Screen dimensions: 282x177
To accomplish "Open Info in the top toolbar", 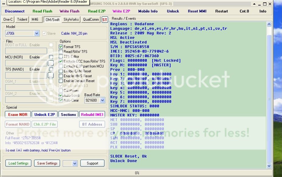I will [263, 11].
